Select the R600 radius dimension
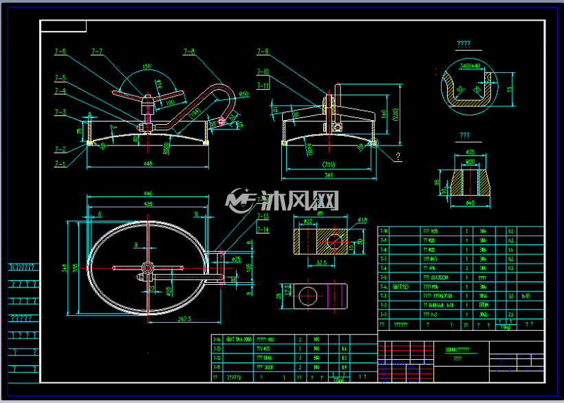564x403 pixels. pyautogui.click(x=166, y=148)
